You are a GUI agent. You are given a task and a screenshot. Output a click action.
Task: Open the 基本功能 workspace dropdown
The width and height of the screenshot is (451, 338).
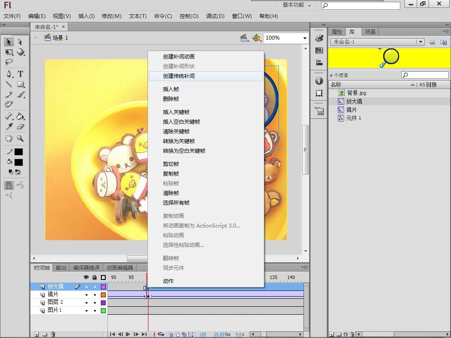coord(296,5)
